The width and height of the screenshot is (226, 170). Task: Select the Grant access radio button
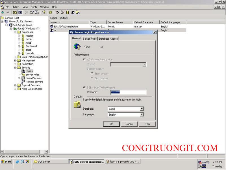(92, 74)
